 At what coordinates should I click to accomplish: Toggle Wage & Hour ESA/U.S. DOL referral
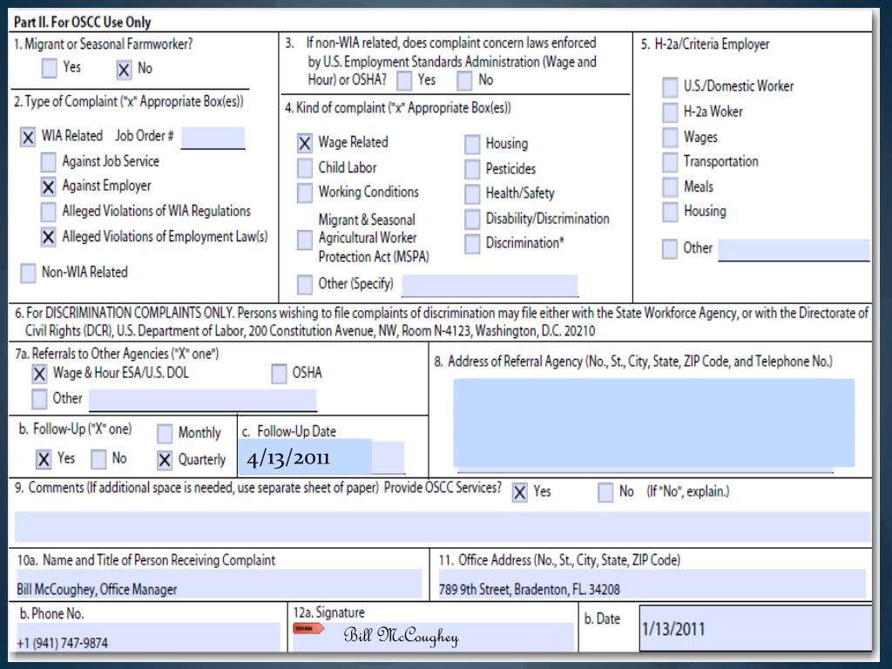39,375
